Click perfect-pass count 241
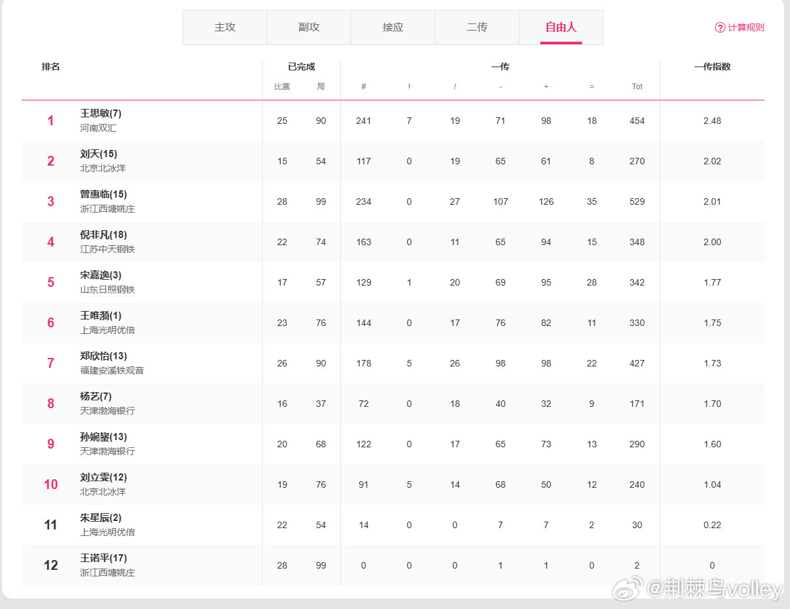This screenshot has width=790, height=609. (x=364, y=121)
